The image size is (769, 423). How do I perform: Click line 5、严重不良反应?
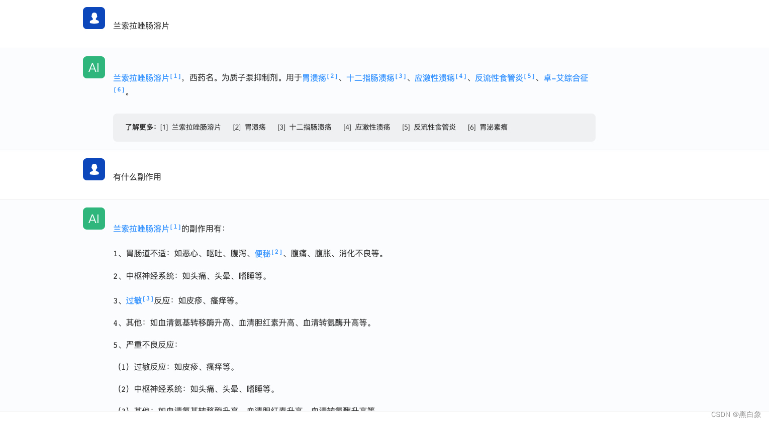146,345
